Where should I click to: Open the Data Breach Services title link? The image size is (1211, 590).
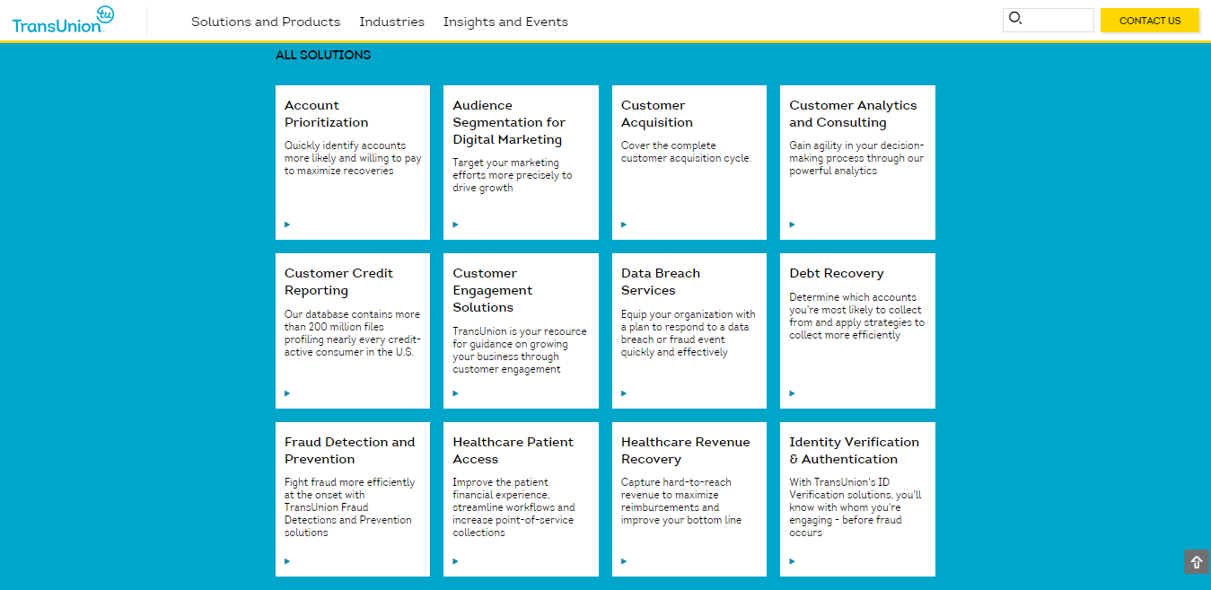[661, 282]
